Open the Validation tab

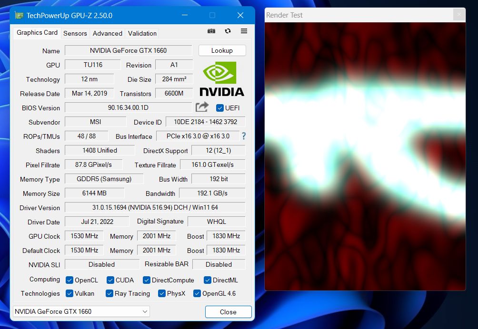coord(142,33)
